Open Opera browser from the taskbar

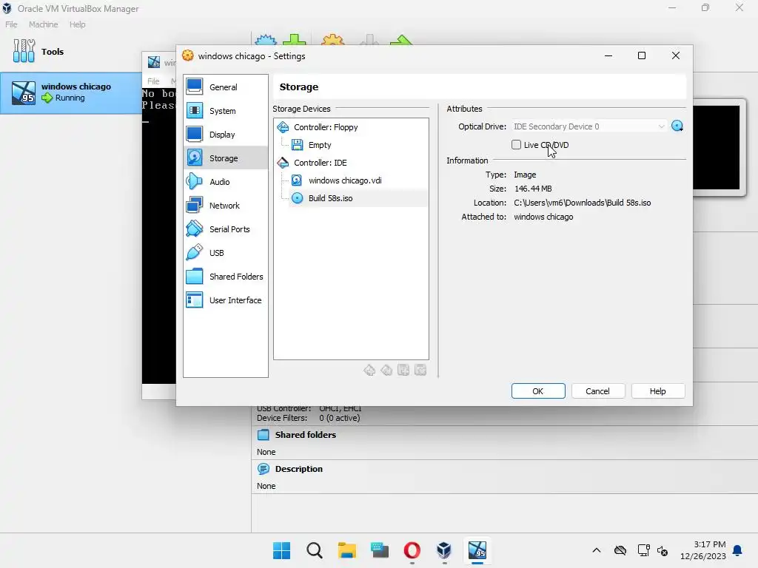(412, 550)
